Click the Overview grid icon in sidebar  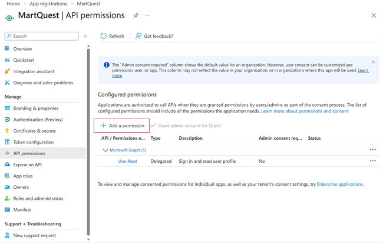click(7, 48)
